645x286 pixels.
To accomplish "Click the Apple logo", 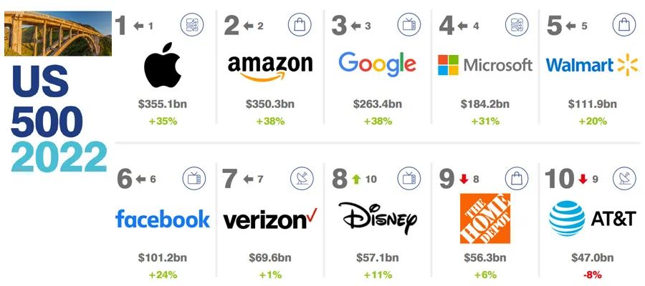I will tap(162, 66).
